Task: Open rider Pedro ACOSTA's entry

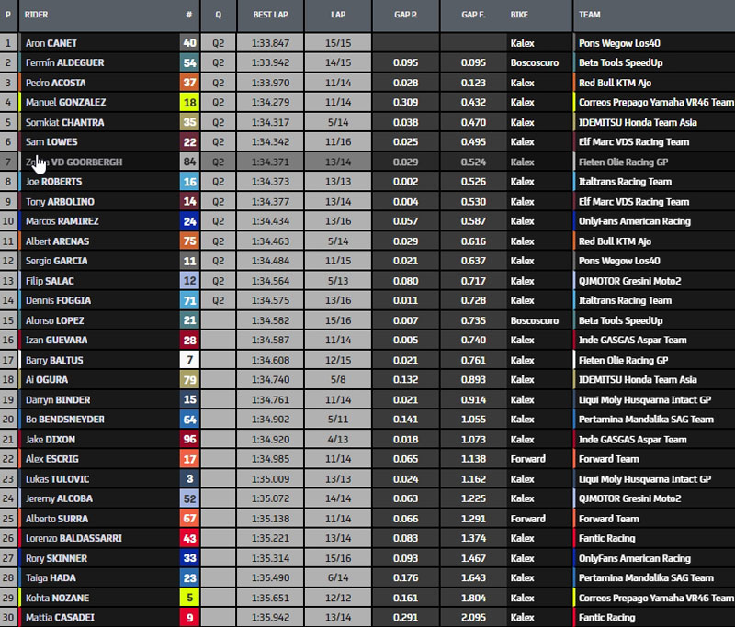Action: point(55,83)
